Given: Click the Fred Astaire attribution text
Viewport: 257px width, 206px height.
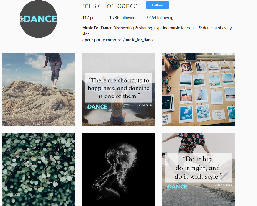Looking at the screenshot, I should coord(223,185).
